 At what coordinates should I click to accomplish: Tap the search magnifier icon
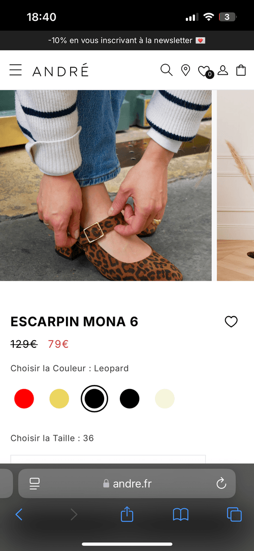point(167,70)
